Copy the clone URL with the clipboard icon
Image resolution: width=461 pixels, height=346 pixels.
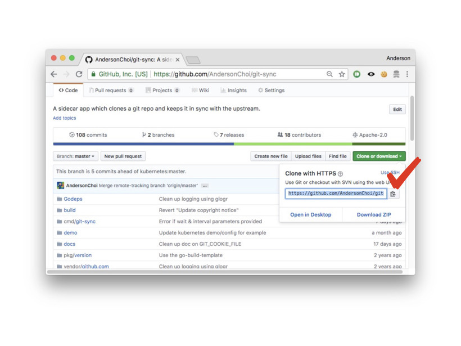click(393, 194)
